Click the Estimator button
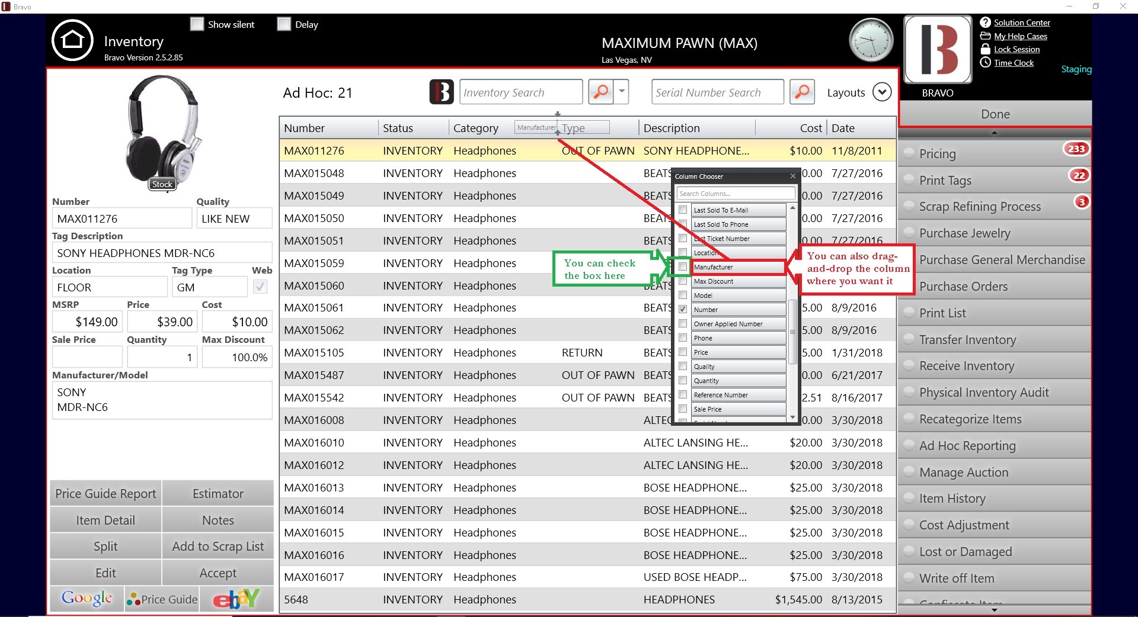 [218, 493]
